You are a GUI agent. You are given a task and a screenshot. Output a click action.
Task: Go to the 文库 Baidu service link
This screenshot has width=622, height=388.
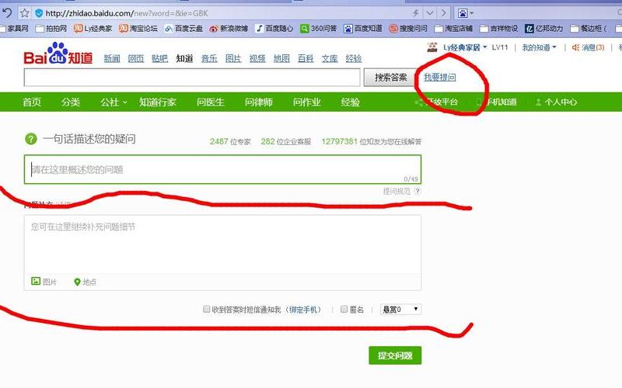click(330, 59)
